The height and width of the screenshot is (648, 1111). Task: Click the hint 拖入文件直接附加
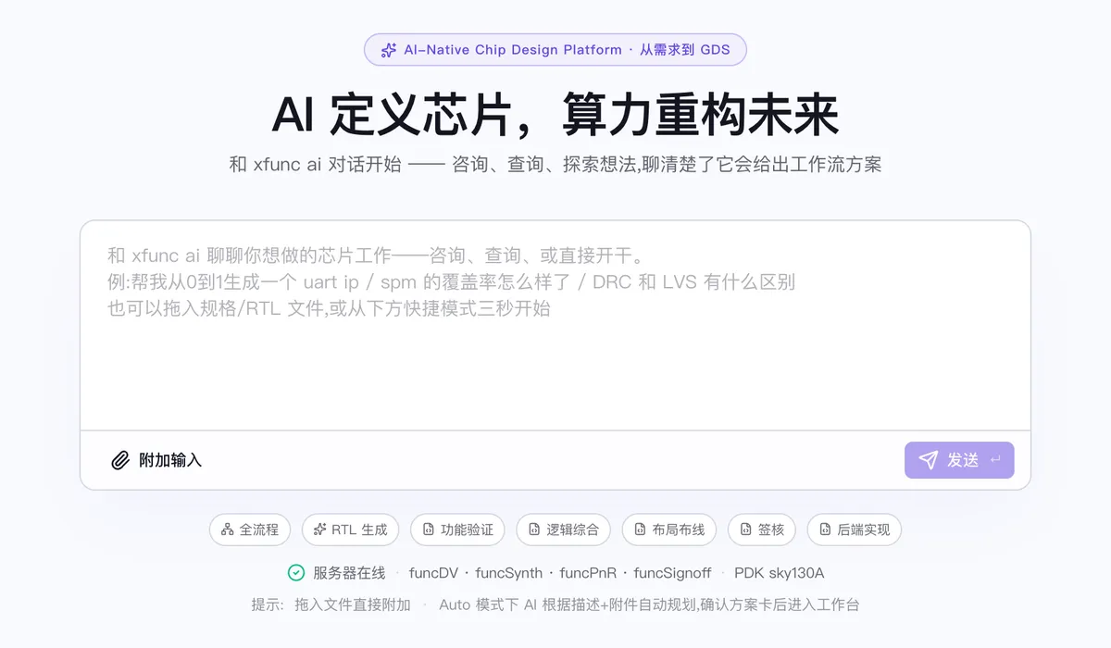[353, 604]
